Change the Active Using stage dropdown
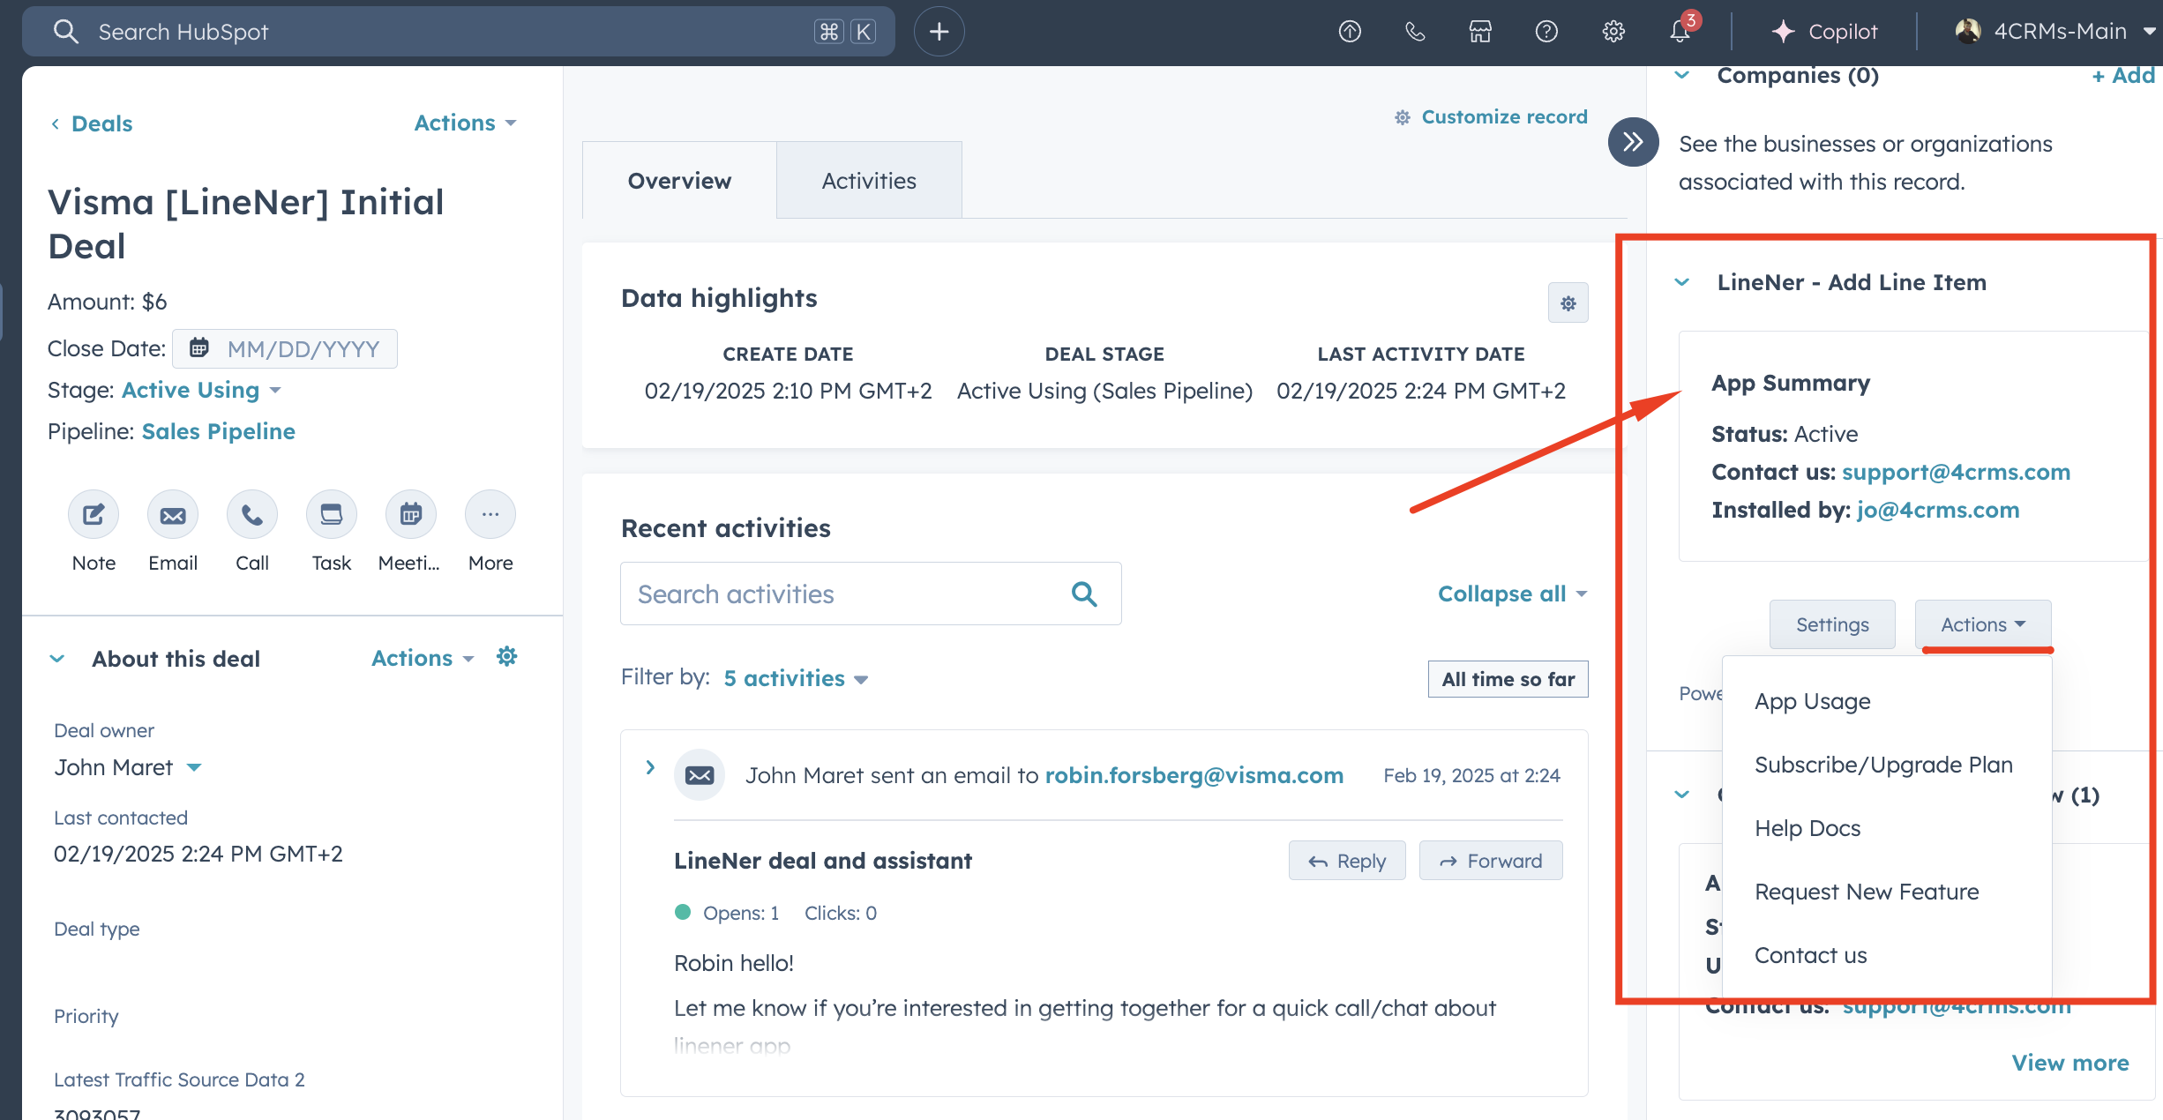This screenshot has width=2163, height=1120. pos(201,390)
